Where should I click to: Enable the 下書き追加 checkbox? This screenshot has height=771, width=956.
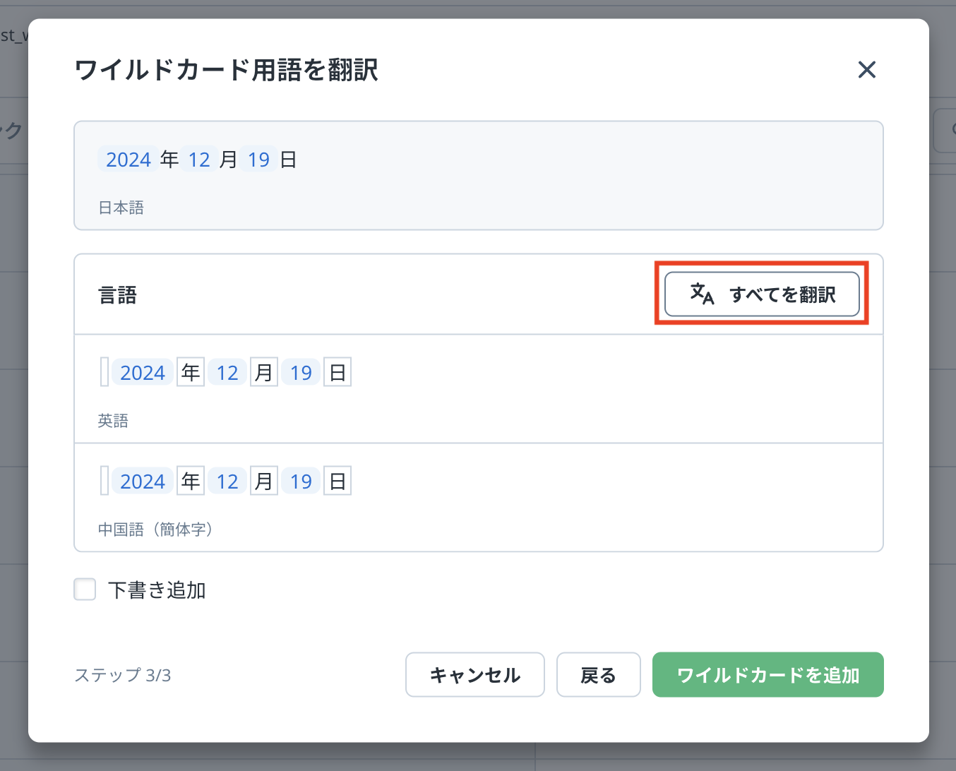tap(85, 590)
